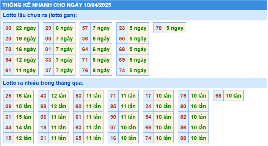Select lotto gan number 70
Image resolution: width=268 pixels, height=146 pixels.
click(x=8, y=49)
